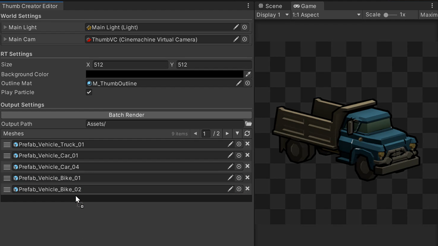Open the 1:1 Aspect dropdown
The image size is (438, 246).
tap(326, 15)
